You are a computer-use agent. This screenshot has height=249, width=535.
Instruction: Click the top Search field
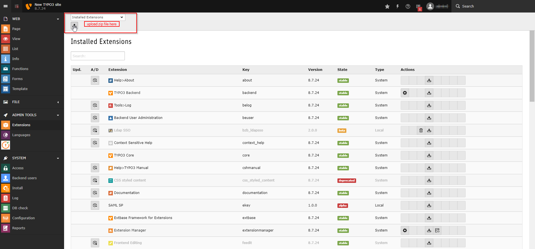[x=494, y=6]
